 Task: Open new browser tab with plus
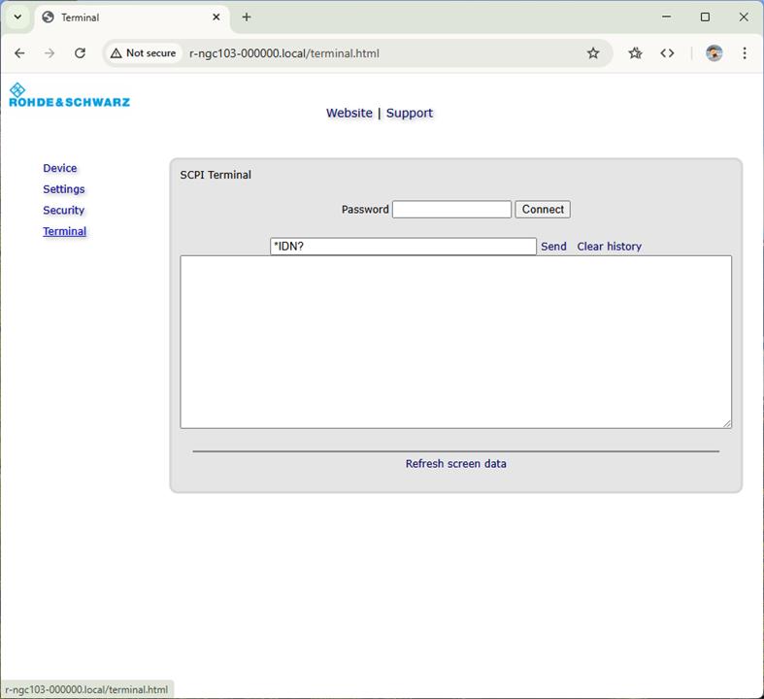point(247,17)
